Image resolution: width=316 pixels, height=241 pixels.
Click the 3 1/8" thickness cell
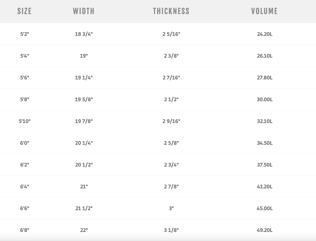click(x=171, y=230)
